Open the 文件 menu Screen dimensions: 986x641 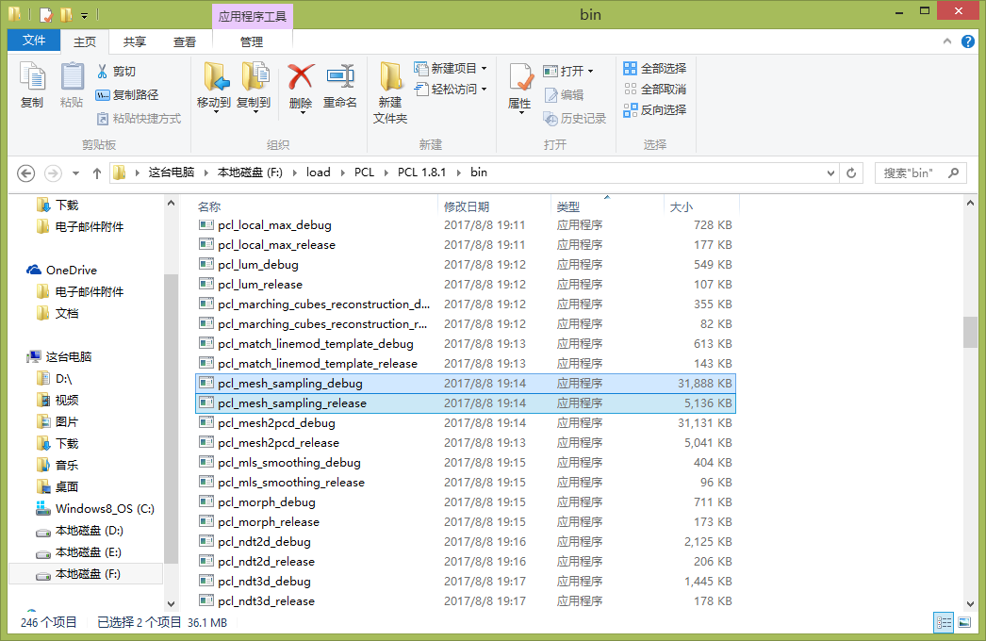click(33, 41)
